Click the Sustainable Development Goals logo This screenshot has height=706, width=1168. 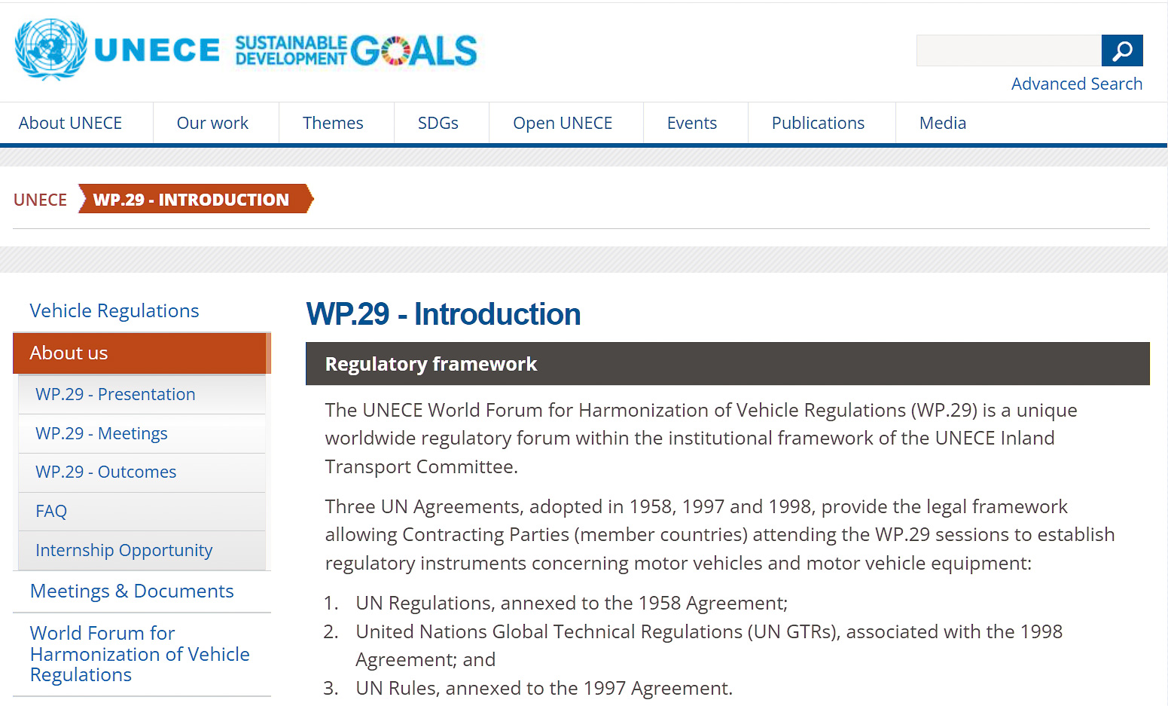(354, 50)
